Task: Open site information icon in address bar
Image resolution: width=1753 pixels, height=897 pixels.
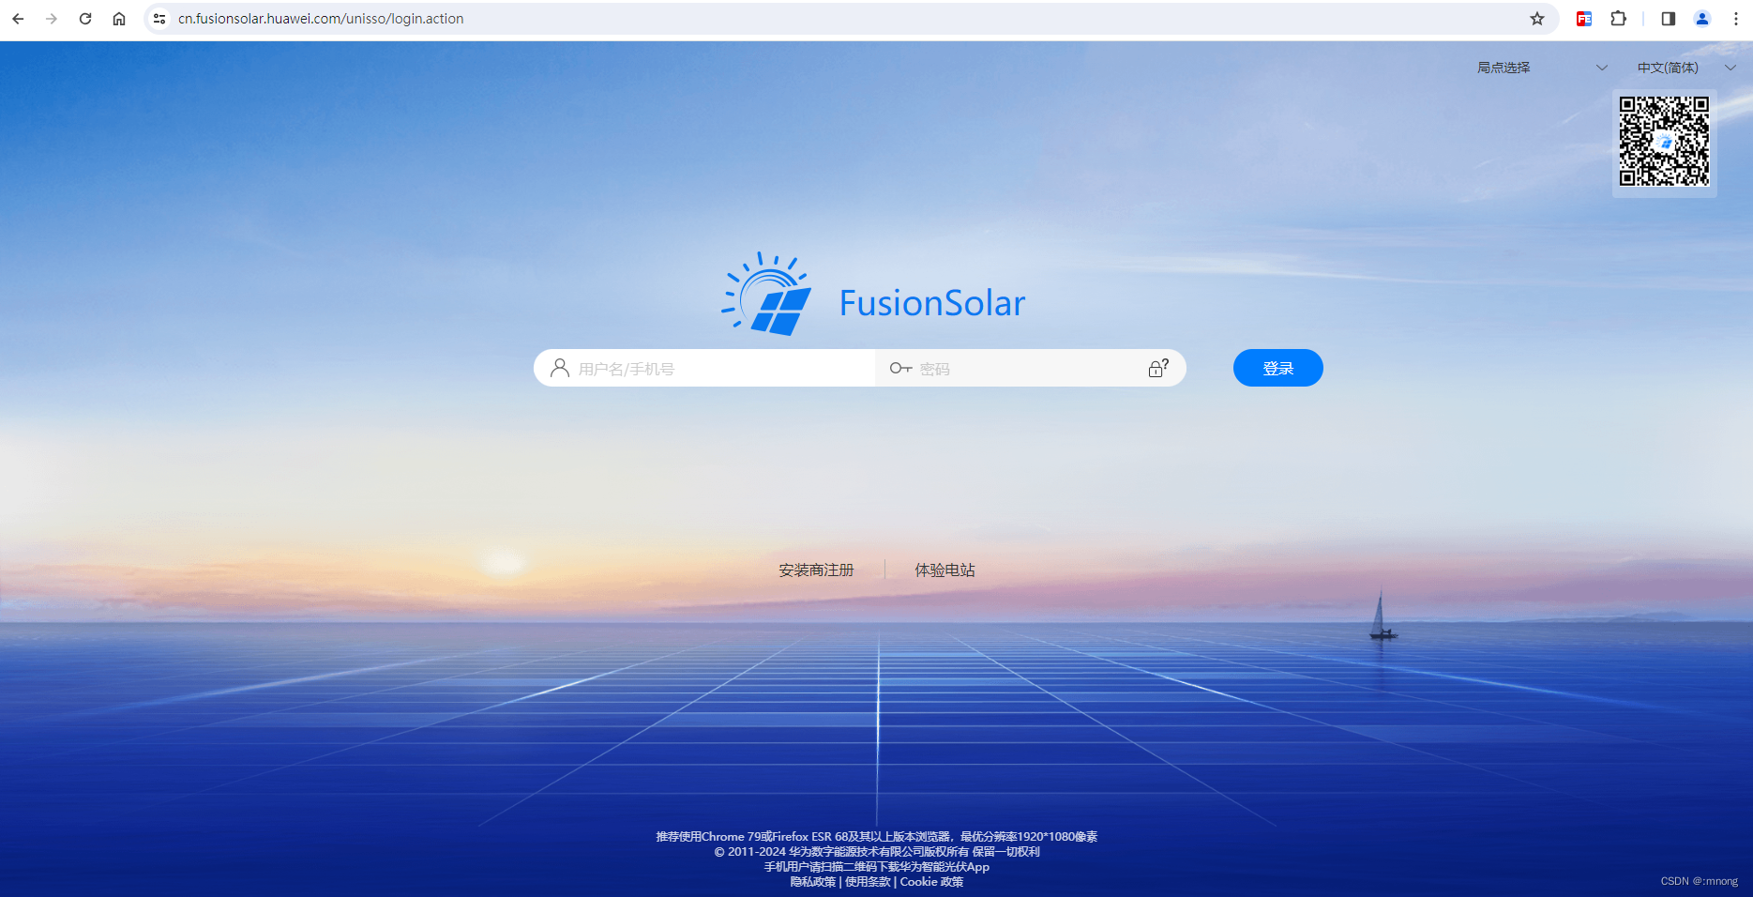Action: click(x=159, y=19)
